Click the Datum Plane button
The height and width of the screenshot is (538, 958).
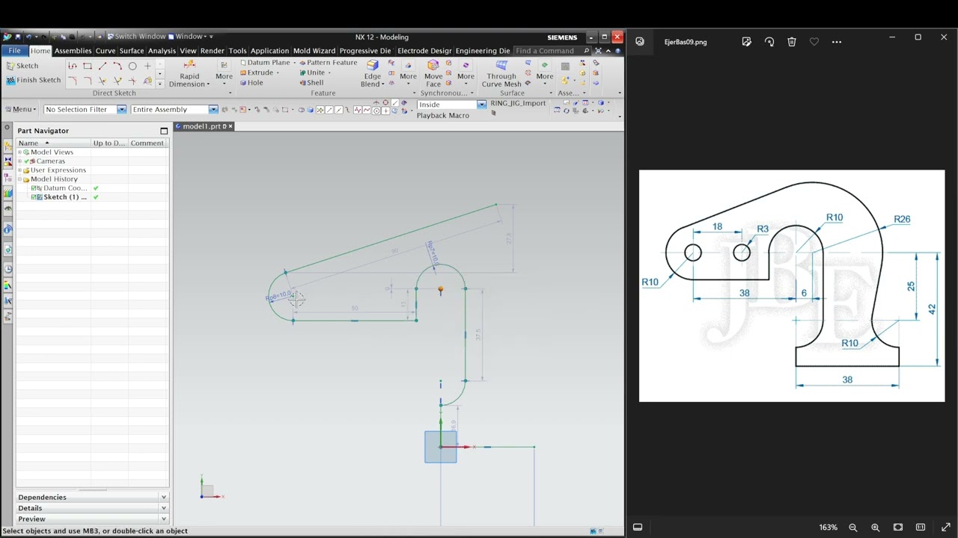click(265, 63)
